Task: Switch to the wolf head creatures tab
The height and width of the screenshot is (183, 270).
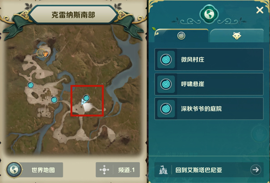Action: pyautogui.click(x=236, y=36)
